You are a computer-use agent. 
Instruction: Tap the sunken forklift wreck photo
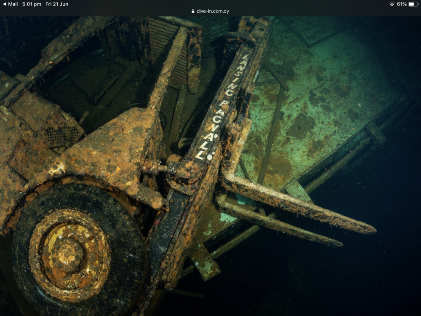pyautogui.click(x=210, y=166)
